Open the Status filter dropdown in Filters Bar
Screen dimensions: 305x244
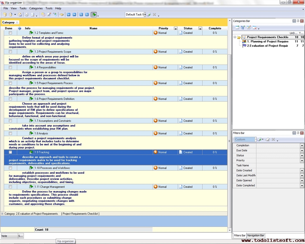click(302, 156)
